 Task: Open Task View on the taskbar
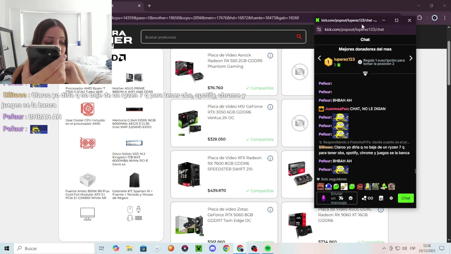point(101,248)
